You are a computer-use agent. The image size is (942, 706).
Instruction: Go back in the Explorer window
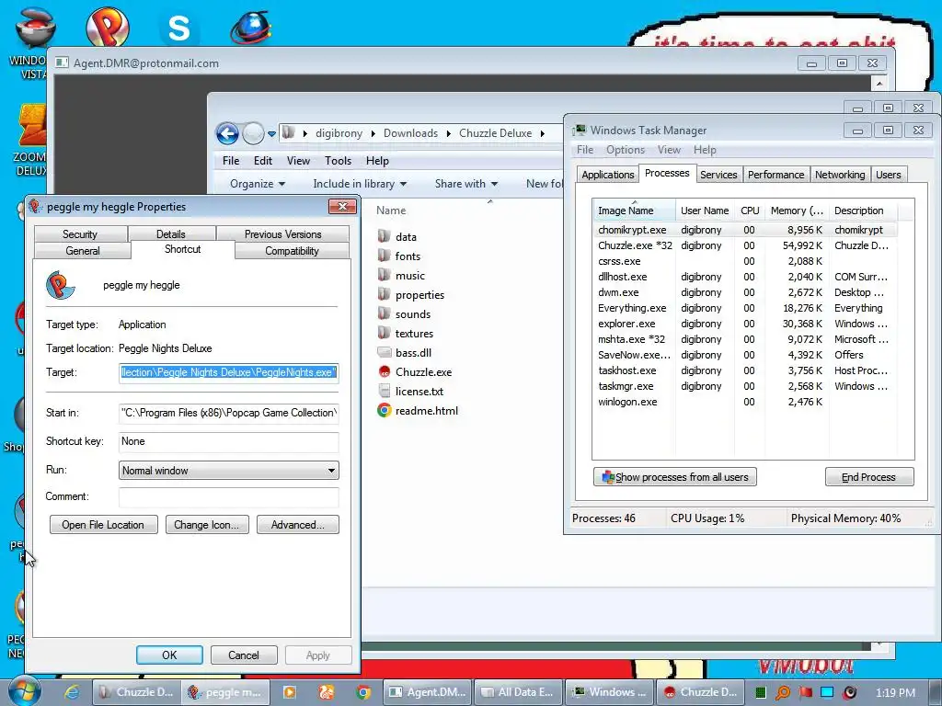[x=228, y=133]
